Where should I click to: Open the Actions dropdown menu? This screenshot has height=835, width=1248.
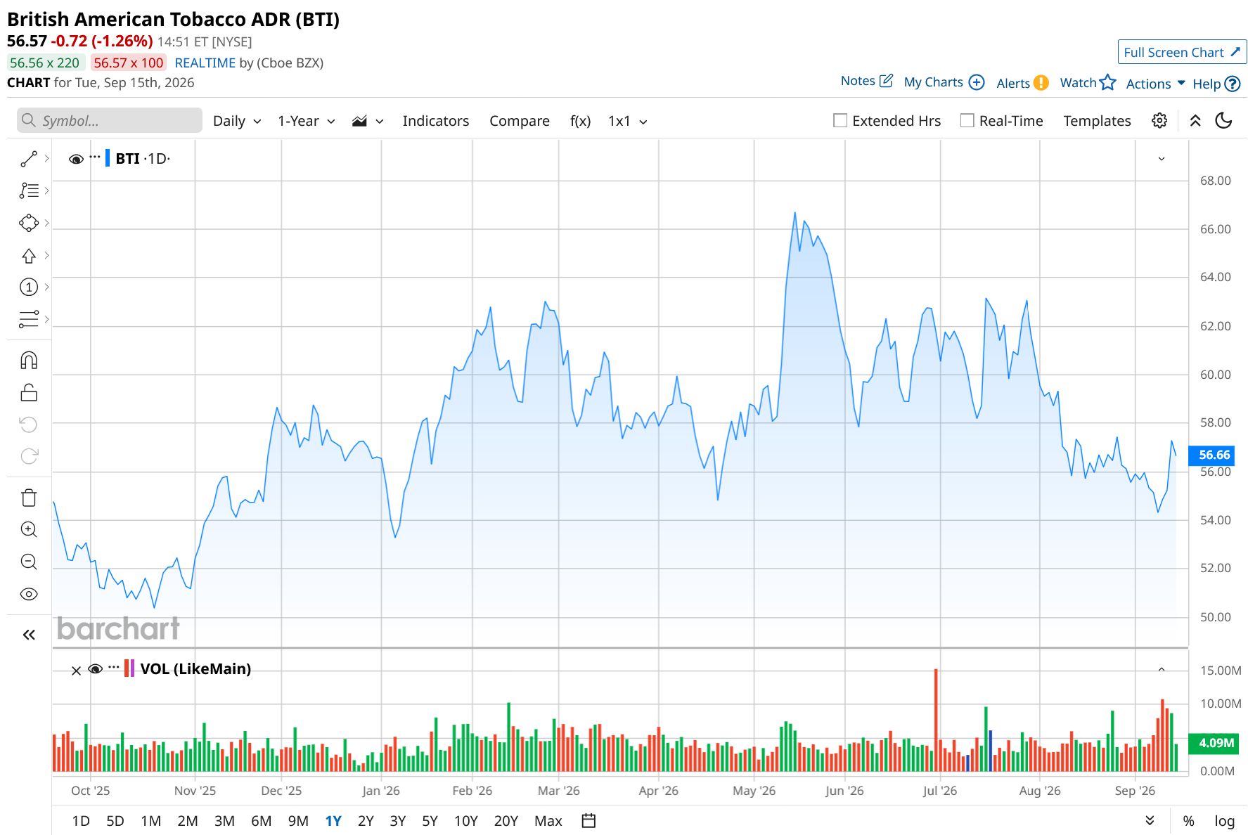1156,84
